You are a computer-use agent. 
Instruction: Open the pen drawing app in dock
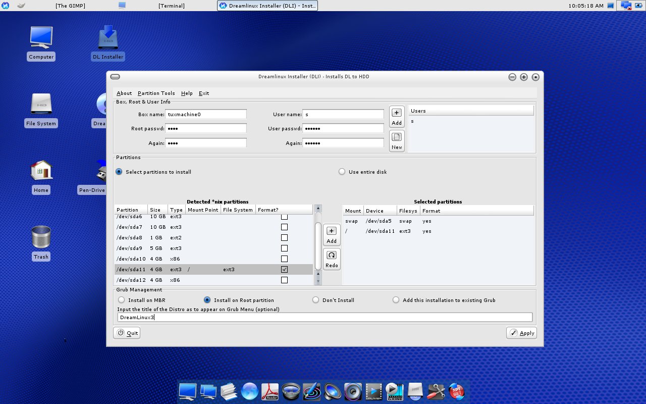pyautogui.click(x=312, y=391)
